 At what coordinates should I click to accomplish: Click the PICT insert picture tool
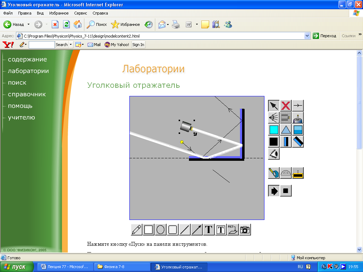[x=233, y=229]
